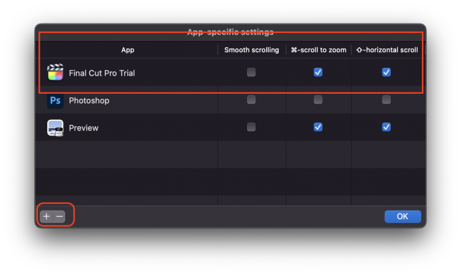Check horizontal scroll for Photoshop
The width and height of the screenshot is (461, 274).
[387, 100]
